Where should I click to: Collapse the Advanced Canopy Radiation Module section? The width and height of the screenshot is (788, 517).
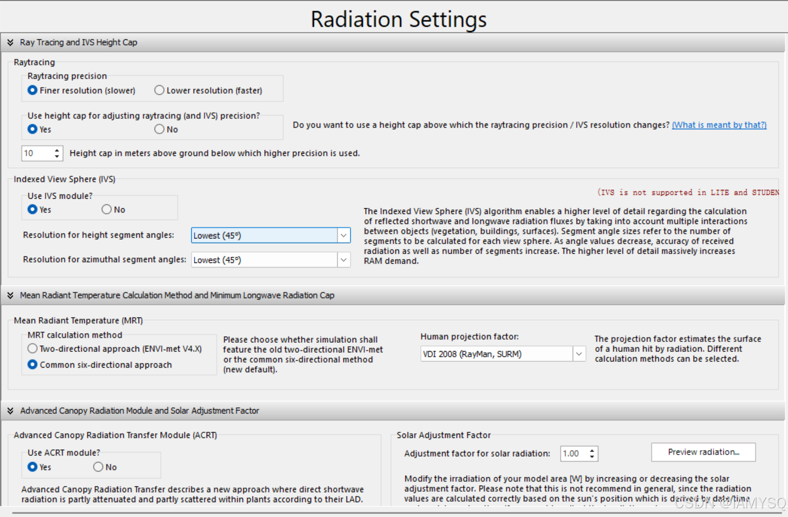click(10, 411)
